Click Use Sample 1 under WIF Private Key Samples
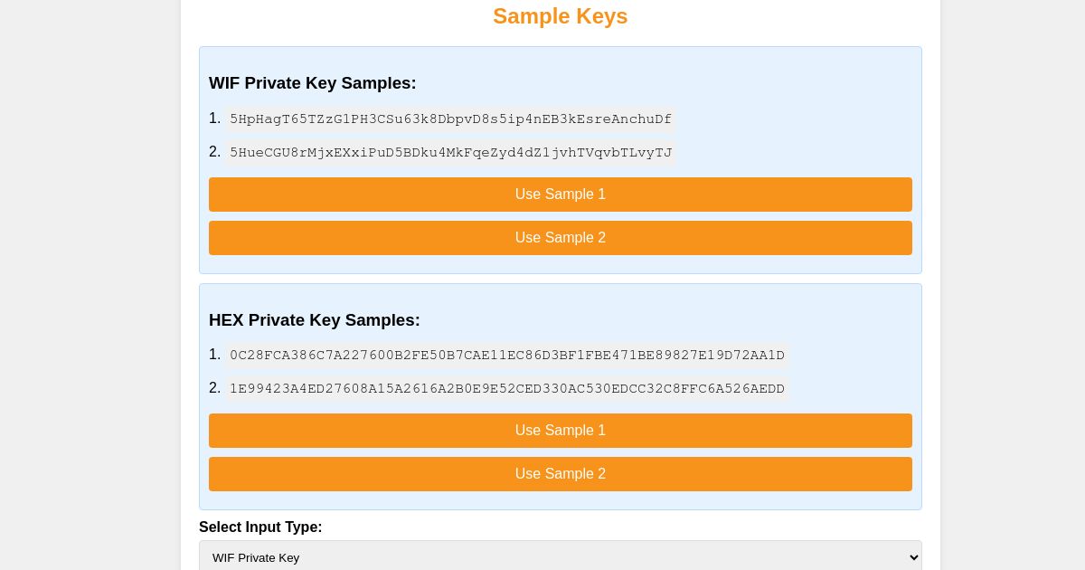This screenshot has width=1085, height=570. 560,195
